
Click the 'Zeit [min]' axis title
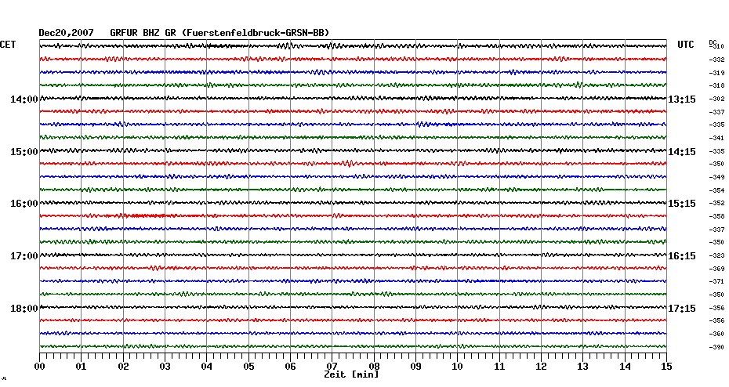pyautogui.click(x=351, y=374)
